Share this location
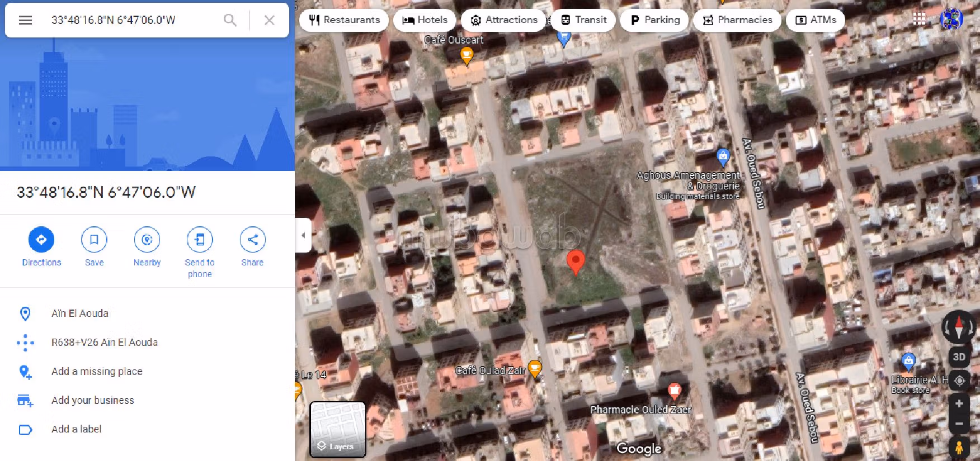 pos(252,240)
